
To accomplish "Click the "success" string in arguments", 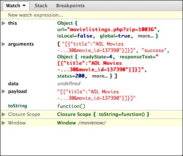I will click(154, 50).
